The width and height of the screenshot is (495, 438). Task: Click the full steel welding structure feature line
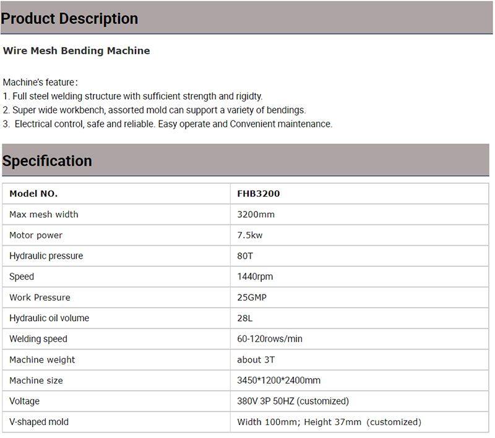click(x=133, y=97)
